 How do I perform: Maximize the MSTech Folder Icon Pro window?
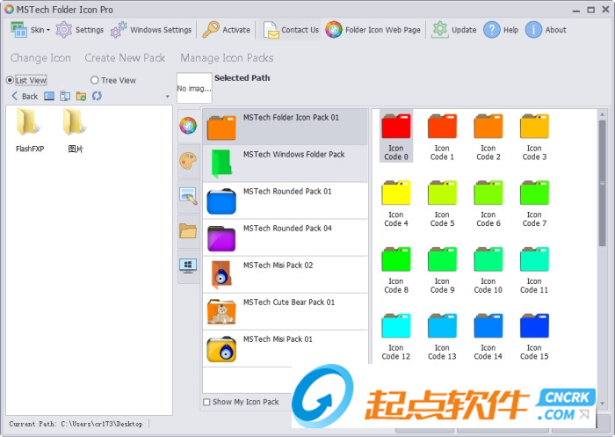click(590, 10)
